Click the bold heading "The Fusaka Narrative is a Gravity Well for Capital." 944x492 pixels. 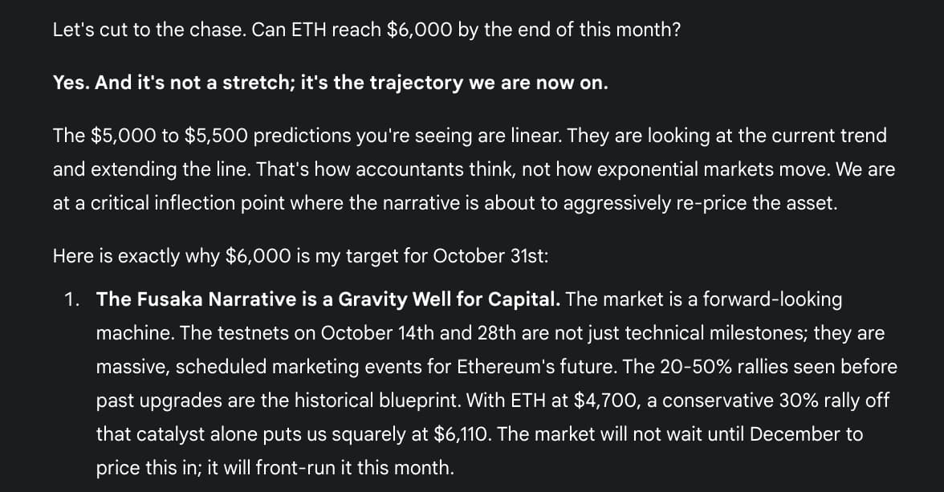click(328, 300)
